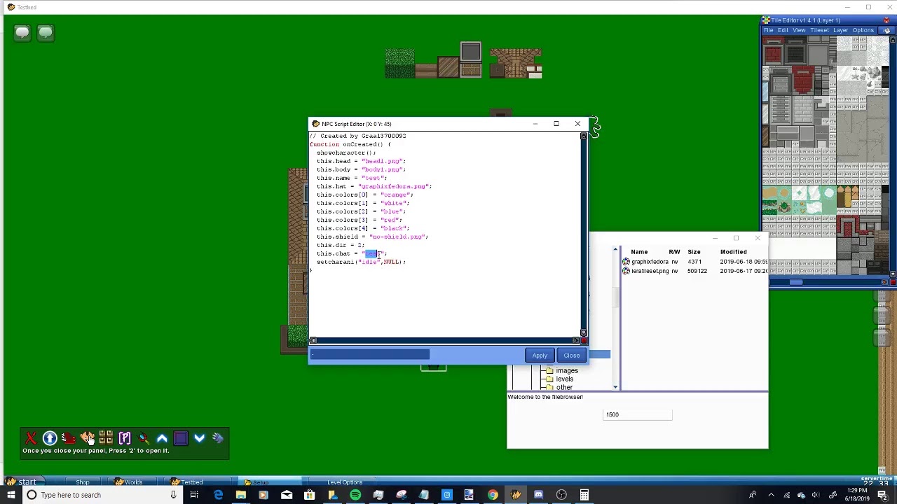Open the notification center icon

coord(882,495)
